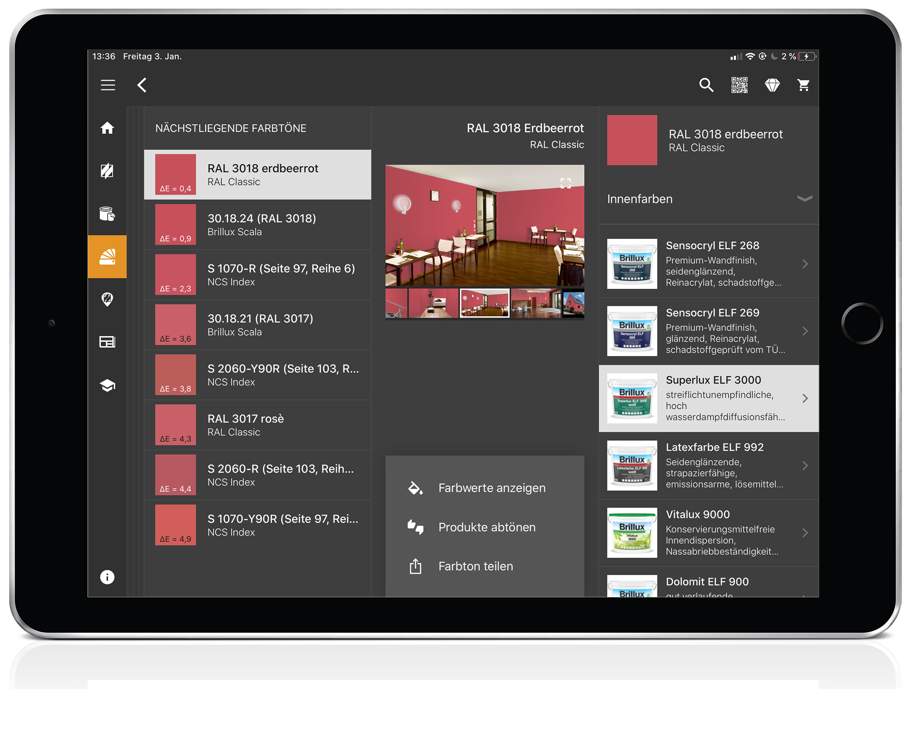The height and width of the screenshot is (730, 912).
Task: Open the diamond favorites icon
Action: pos(772,85)
